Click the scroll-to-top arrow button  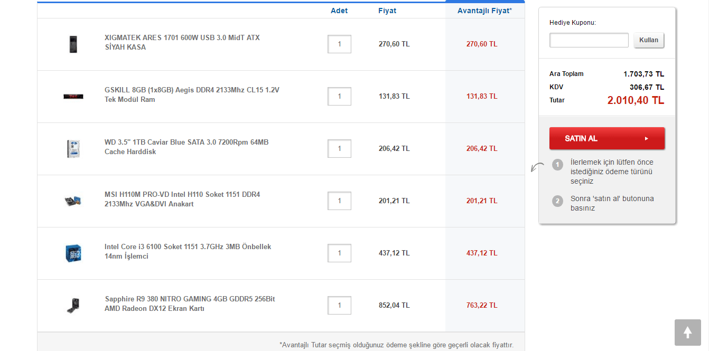tap(687, 333)
